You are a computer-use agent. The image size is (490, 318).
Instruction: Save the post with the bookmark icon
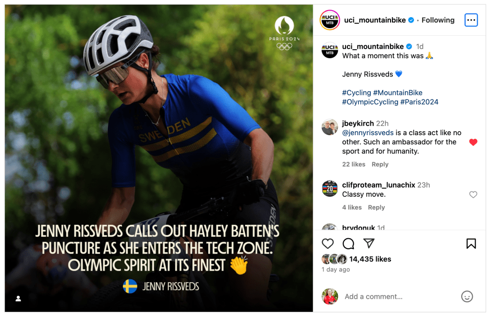pos(471,244)
